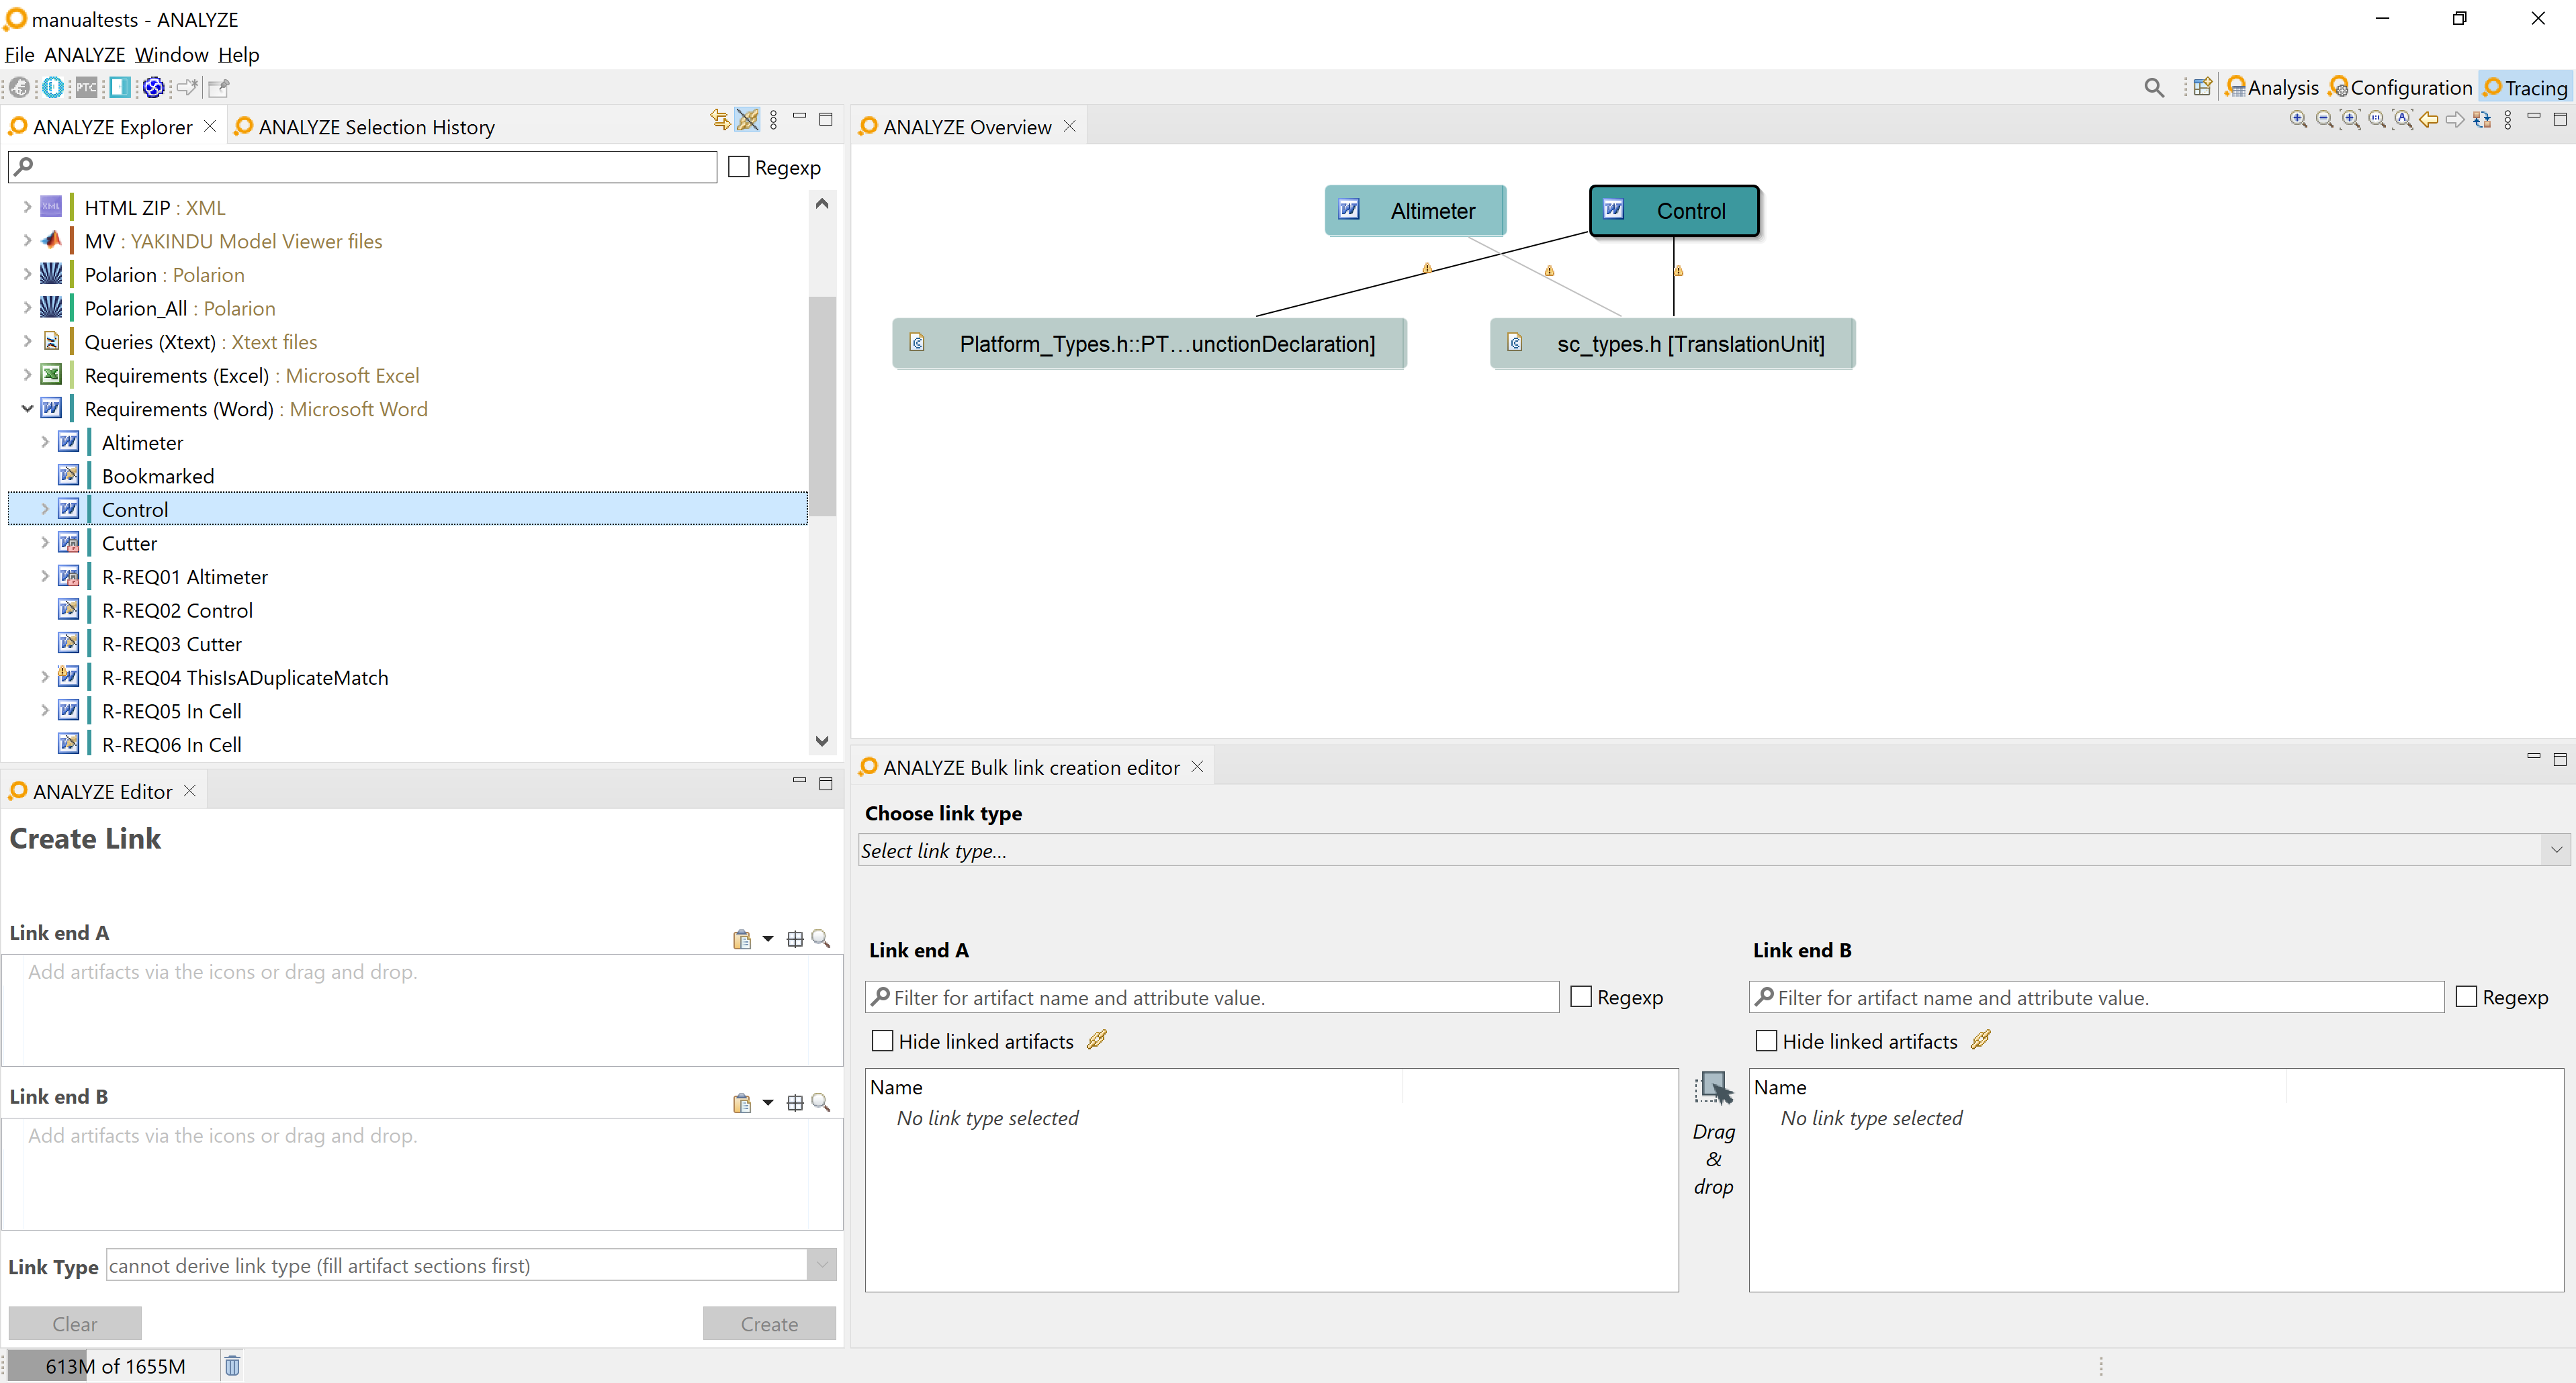Image resolution: width=2576 pixels, height=1383 pixels.
Task: Click the blue door toolbar icon
Action: pyautogui.click(x=120, y=88)
